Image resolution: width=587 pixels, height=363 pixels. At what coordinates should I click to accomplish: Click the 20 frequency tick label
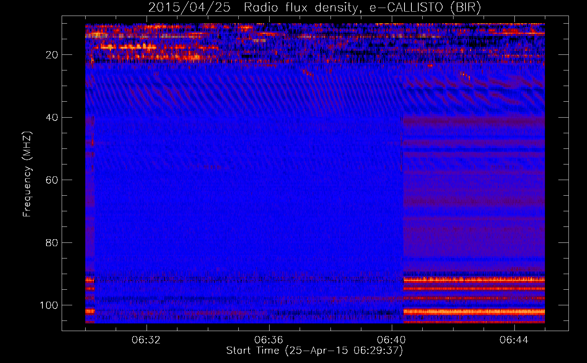tap(52, 55)
